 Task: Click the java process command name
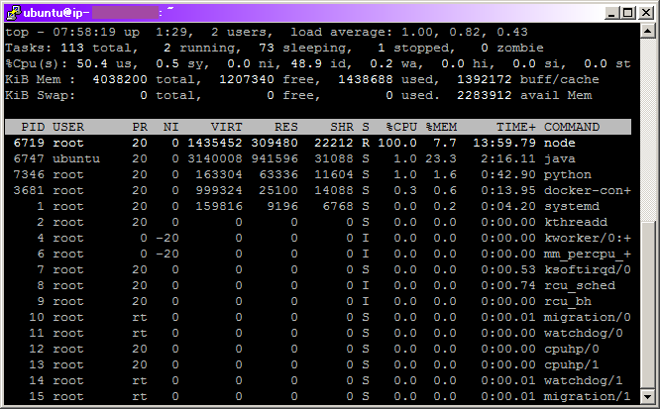point(559,158)
